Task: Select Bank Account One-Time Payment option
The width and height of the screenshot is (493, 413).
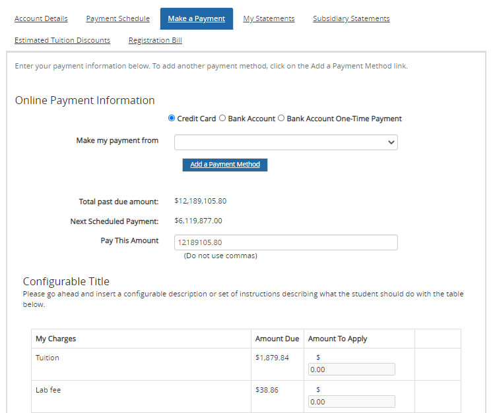Action: tap(281, 119)
